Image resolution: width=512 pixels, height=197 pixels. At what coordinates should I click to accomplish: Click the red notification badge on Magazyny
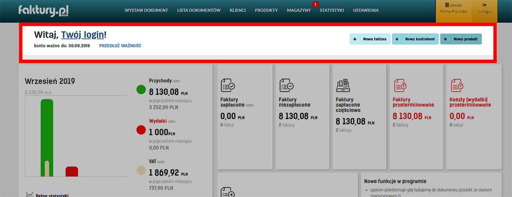[315, 4]
